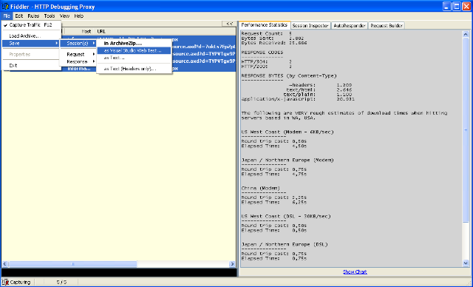Viewport: 473px width, 287px height.
Task: Choose Load Archive... from File menu
Action: pos(31,36)
